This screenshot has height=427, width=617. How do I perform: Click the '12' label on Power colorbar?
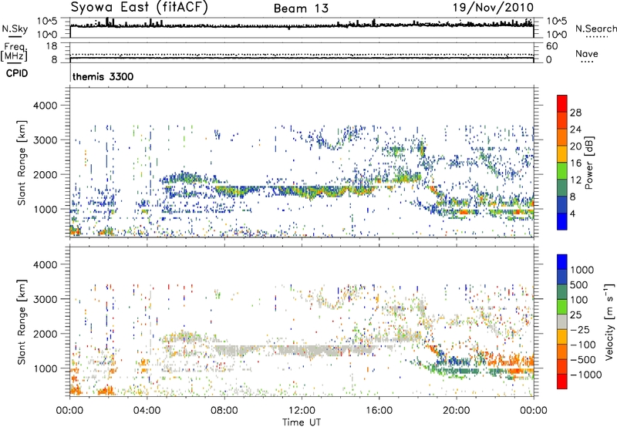(x=575, y=180)
